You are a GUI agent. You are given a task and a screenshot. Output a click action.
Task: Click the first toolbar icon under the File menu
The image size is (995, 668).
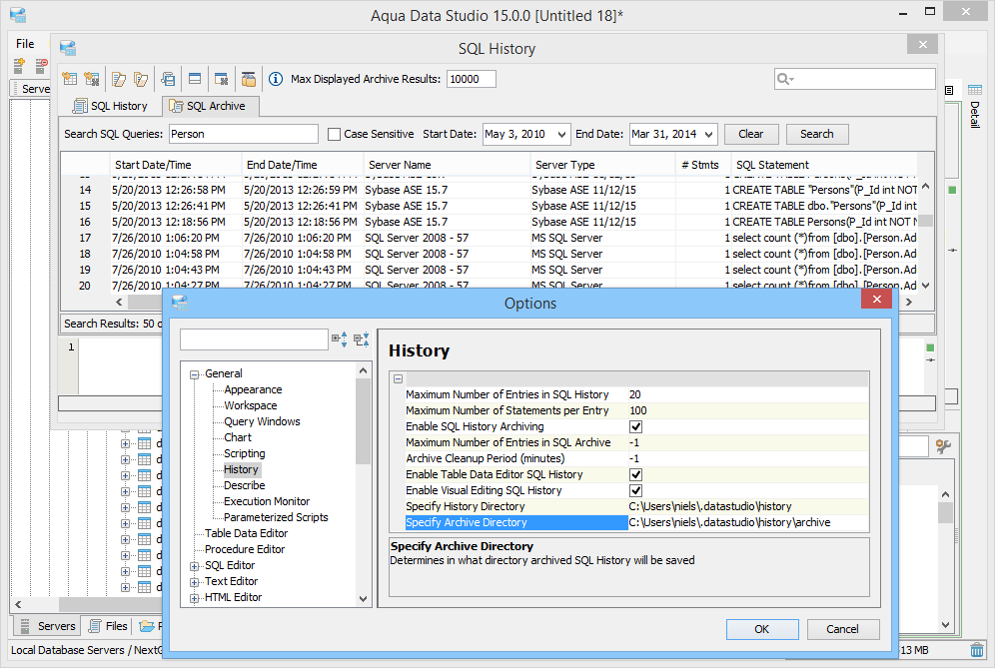tap(20, 65)
